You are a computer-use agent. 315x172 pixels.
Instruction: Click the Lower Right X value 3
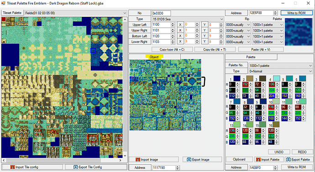[190, 42]
